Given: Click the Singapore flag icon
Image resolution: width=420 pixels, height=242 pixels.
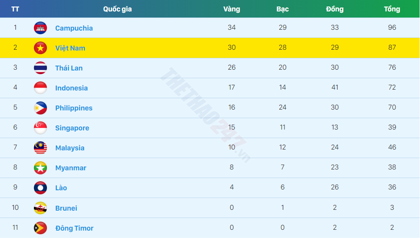Looking at the screenshot, I should pyautogui.click(x=40, y=128).
